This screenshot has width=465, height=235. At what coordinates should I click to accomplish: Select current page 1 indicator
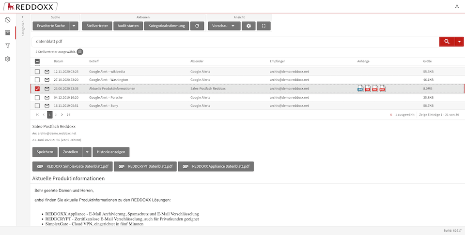point(50,115)
